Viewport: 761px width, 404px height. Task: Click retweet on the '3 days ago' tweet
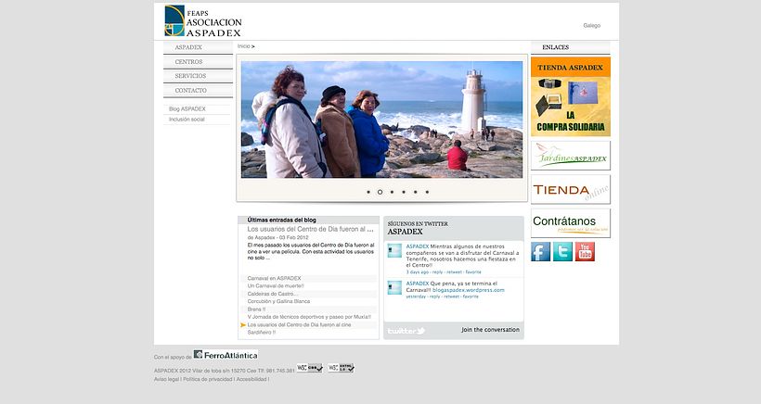pyautogui.click(x=454, y=272)
